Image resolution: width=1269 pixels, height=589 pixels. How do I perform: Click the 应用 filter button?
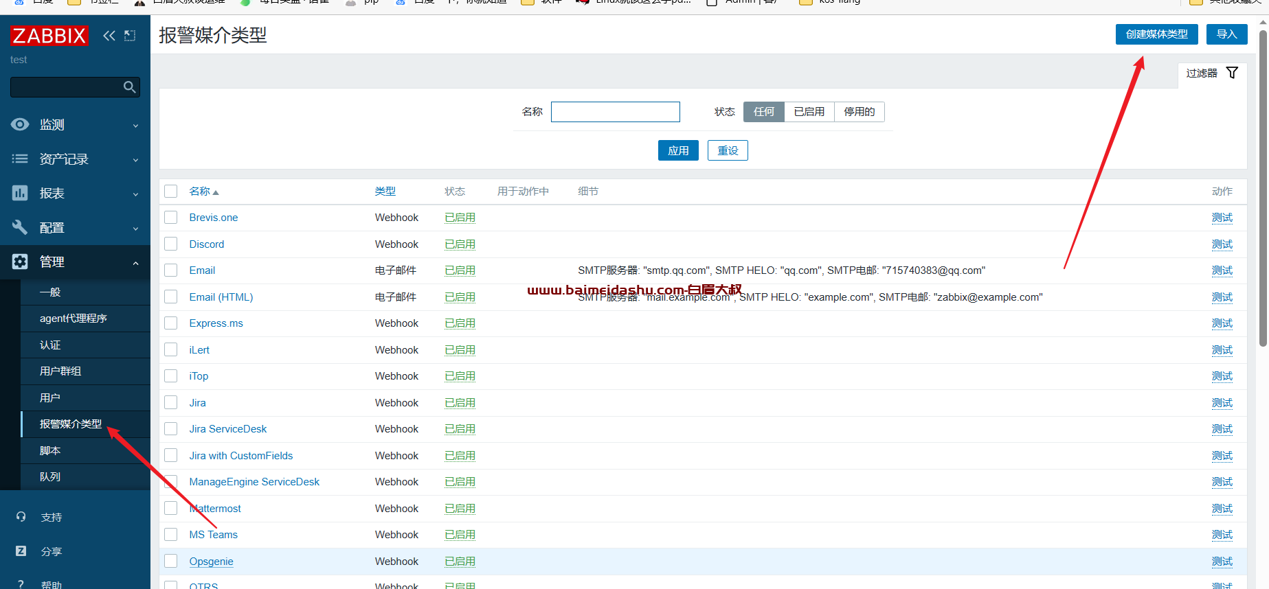(x=678, y=150)
